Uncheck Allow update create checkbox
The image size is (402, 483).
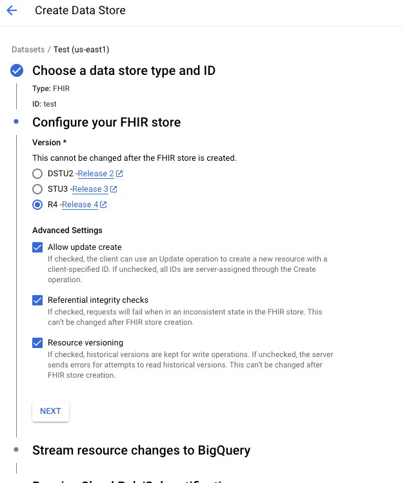[37, 247]
